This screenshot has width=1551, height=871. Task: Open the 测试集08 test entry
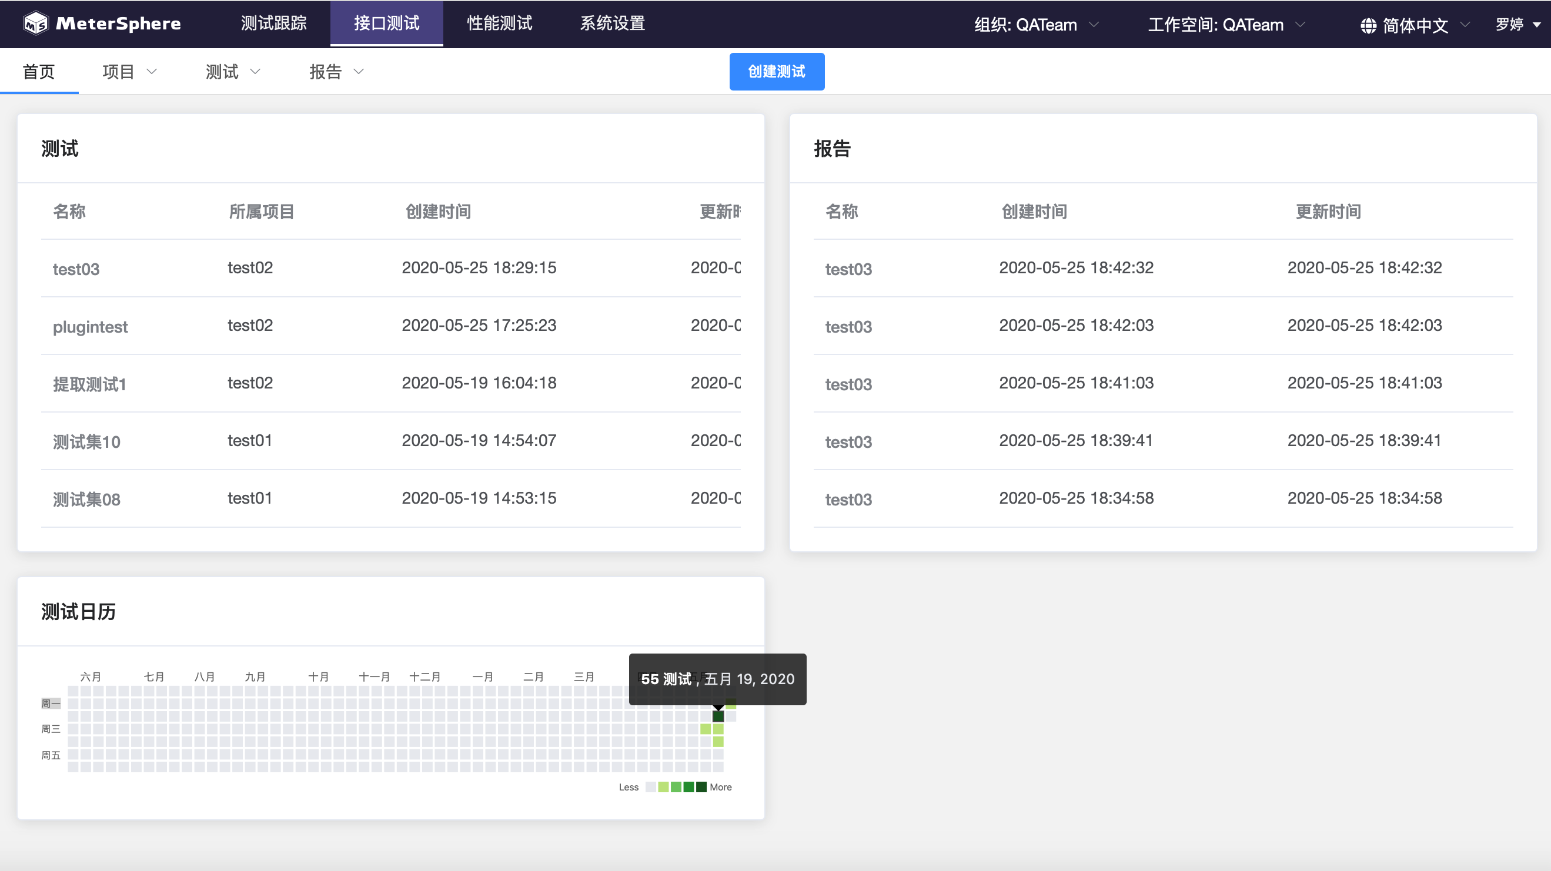click(x=86, y=500)
